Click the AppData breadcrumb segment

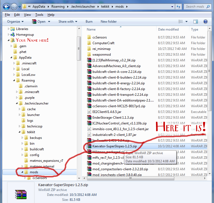[x=39, y=7]
